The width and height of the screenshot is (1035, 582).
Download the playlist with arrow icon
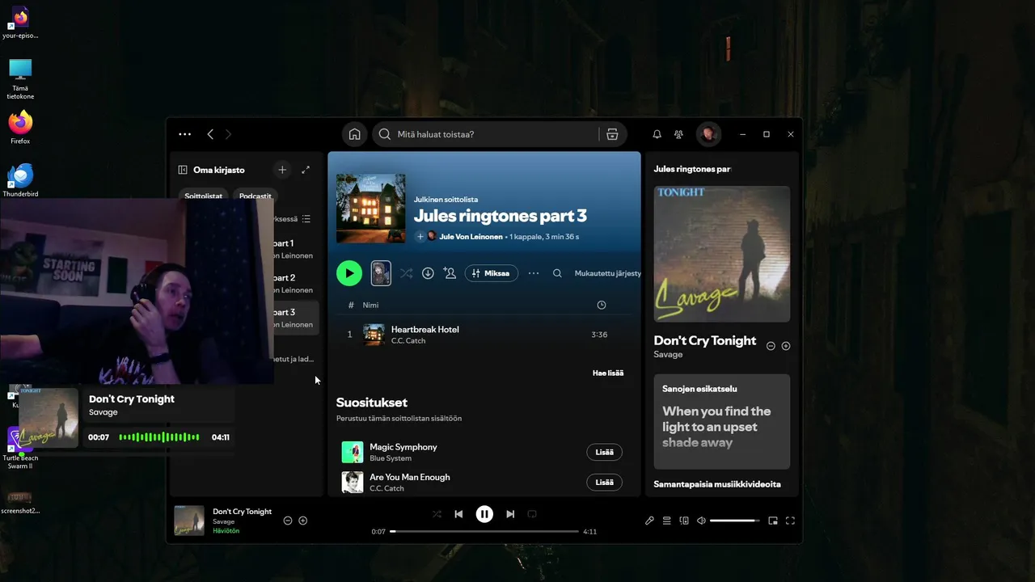(428, 273)
